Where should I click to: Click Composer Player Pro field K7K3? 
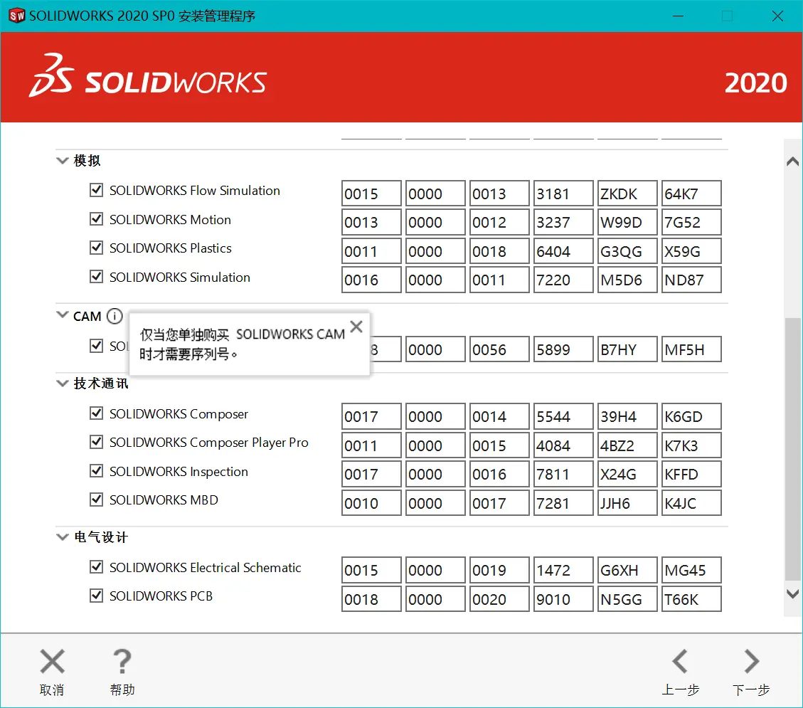pyautogui.click(x=691, y=445)
